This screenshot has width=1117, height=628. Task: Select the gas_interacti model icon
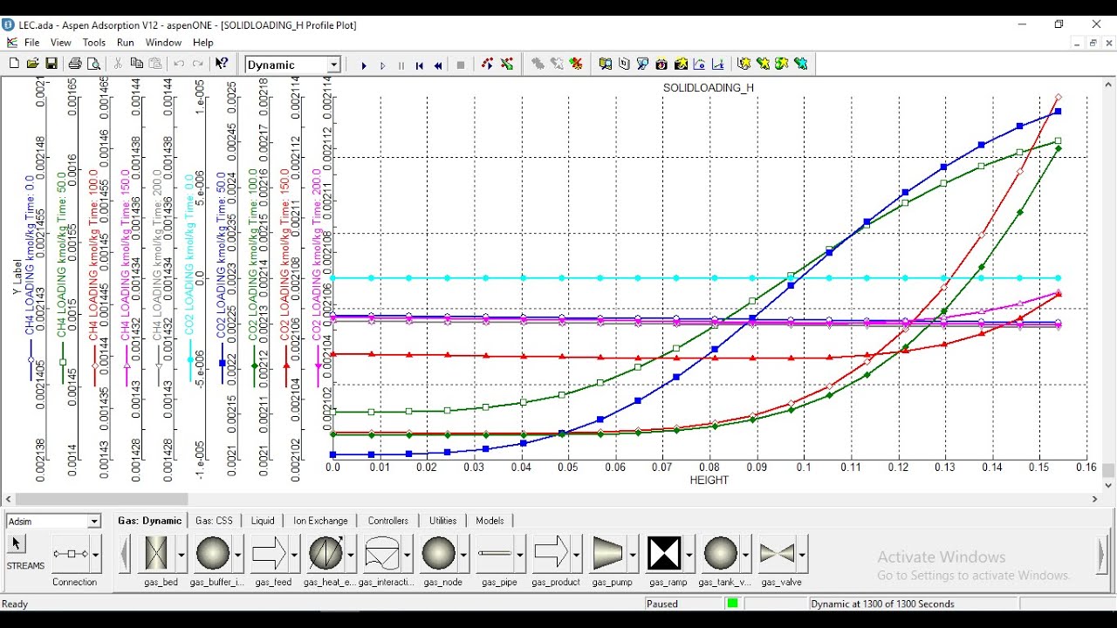click(382, 554)
